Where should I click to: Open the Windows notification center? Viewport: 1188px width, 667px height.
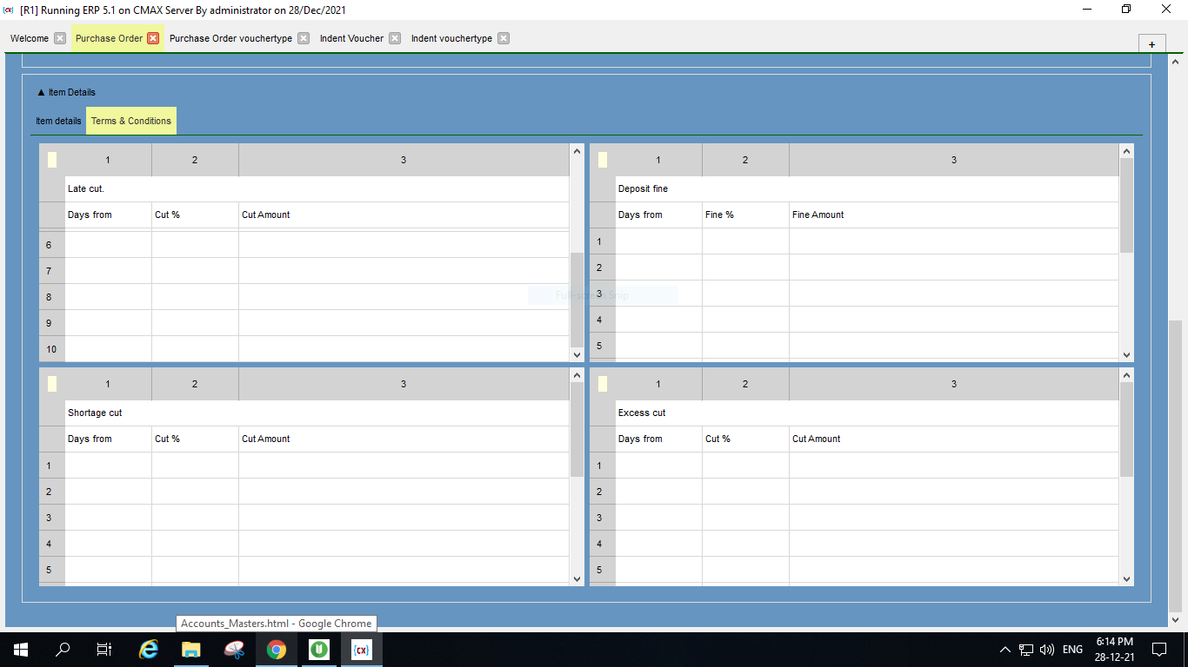pyautogui.click(x=1158, y=650)
